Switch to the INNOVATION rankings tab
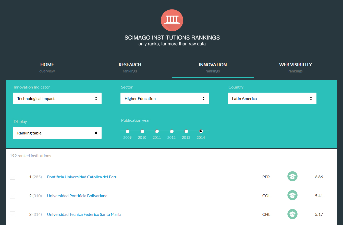 coord(213,68)
